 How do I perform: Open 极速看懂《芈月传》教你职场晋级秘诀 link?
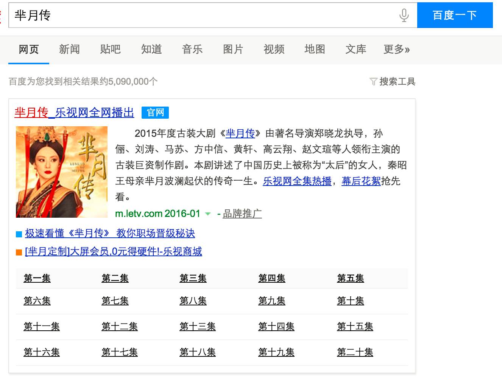tap(110, 234)
